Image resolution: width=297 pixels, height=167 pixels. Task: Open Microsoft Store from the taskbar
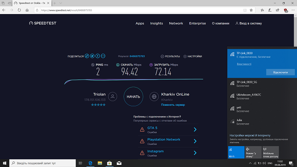pos(109,163)
